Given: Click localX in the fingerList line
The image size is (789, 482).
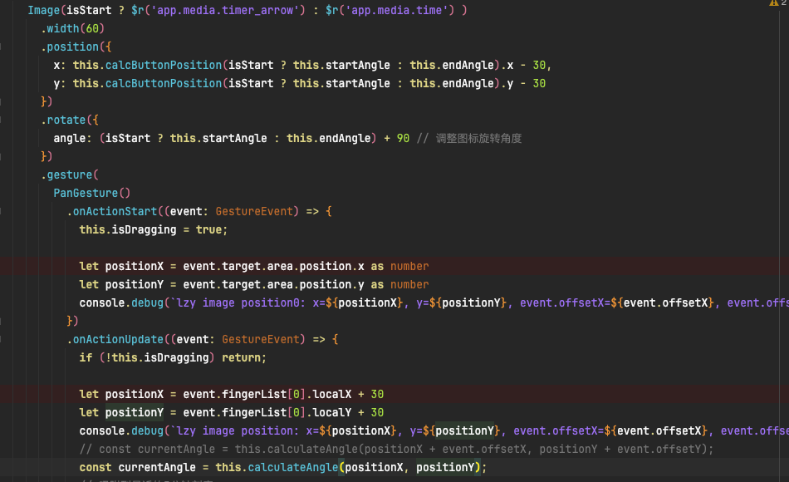Looking at the screenshot, I should (x=332, y=394).
